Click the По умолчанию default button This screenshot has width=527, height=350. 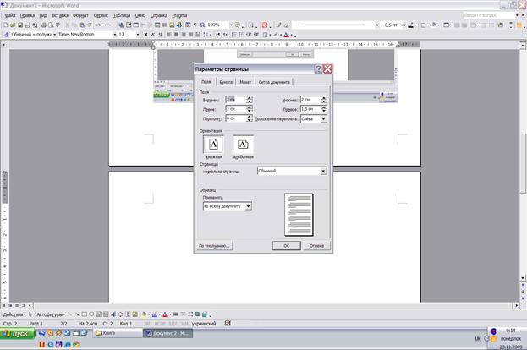coord(214,246)
